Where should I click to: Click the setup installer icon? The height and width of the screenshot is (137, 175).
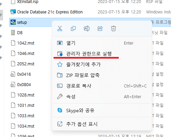click(13, 22)
